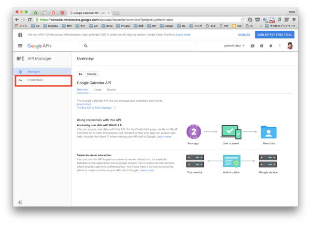This screenshot has height=225, width=311.
Task: Open Credentials in the sidebar
Action: (x=43, y=80)
